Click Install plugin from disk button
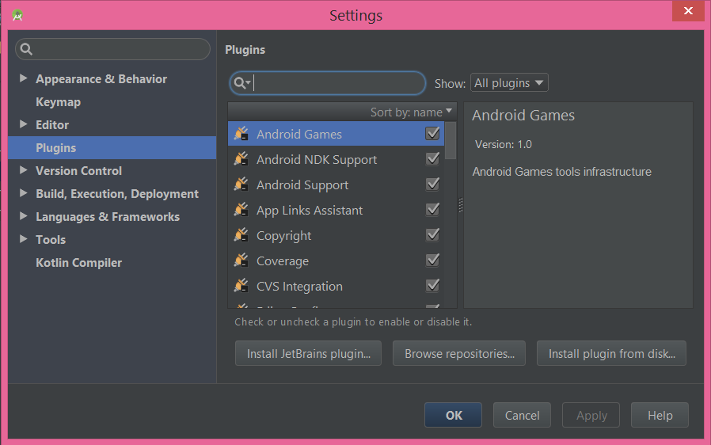This screenshot has height=445, width=711. point(611,353)
